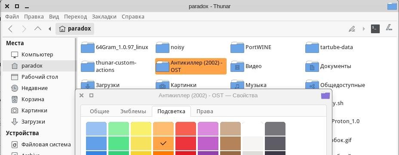Go back with the left arrow button
The height and width of the screenshot is (155, 399).
click(x=10, y=29)
